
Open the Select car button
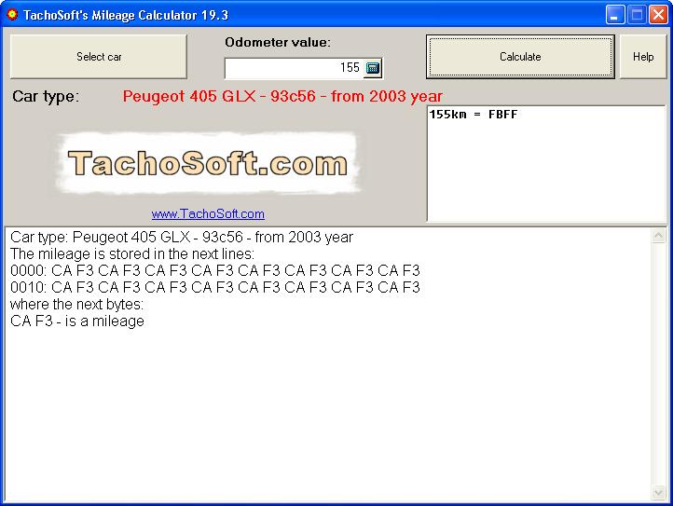tap(99, 57)
